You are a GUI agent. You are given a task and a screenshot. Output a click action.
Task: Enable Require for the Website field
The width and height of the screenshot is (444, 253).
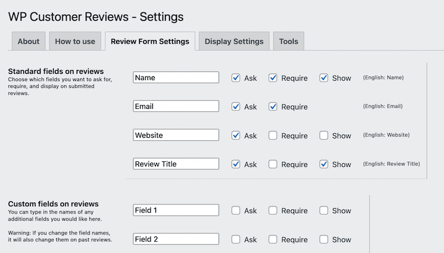click(273, 135)
